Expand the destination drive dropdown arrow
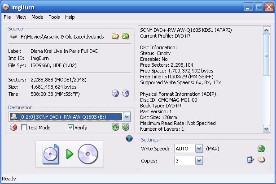This screenshot has height=184, width=276. click(127, 117)
